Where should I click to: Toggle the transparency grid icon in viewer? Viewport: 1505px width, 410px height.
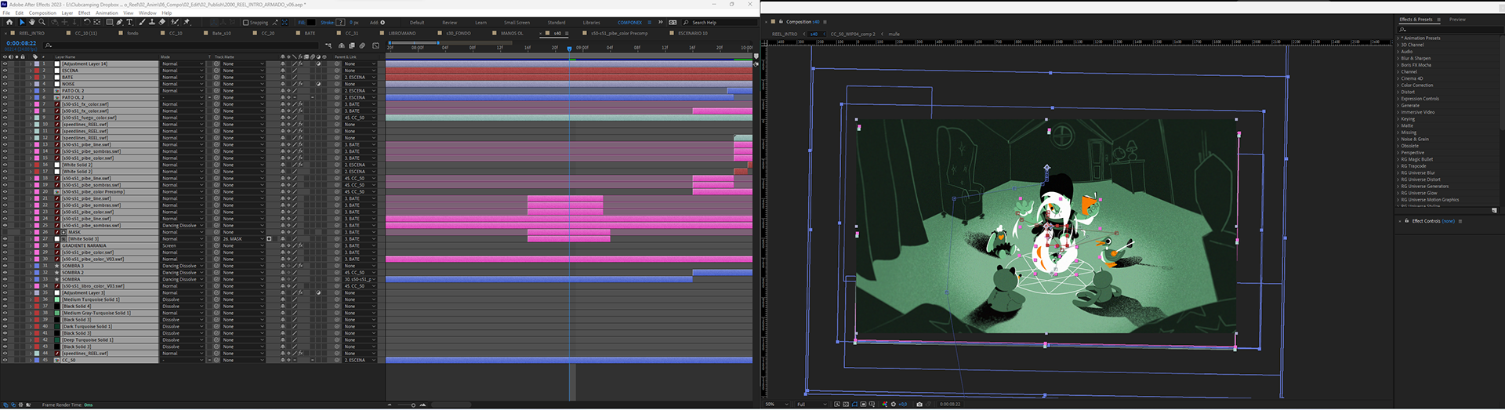coord(846,405)
